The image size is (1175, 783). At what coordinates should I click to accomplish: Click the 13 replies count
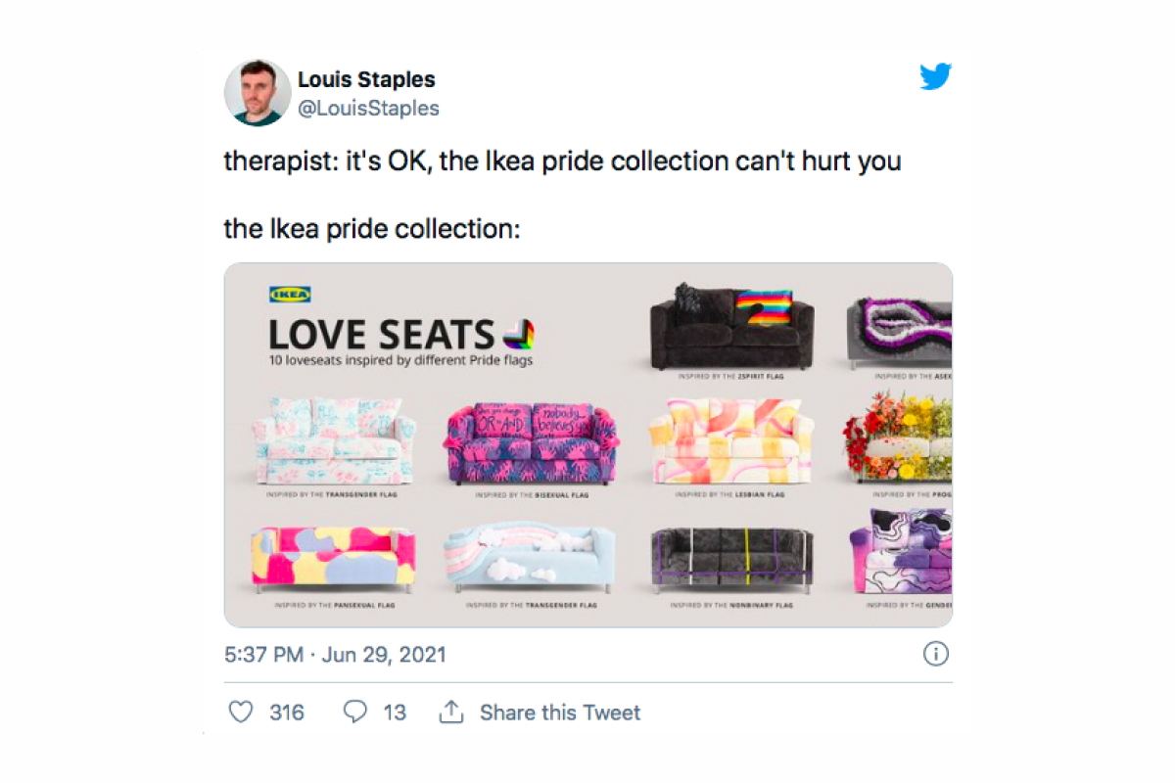(x=395, y=712)
